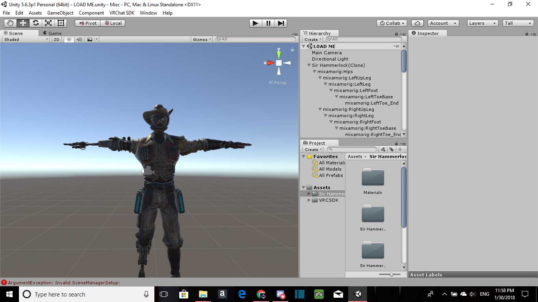Collapse the mixamorig:Hips tree node

(x=315, y=72)
